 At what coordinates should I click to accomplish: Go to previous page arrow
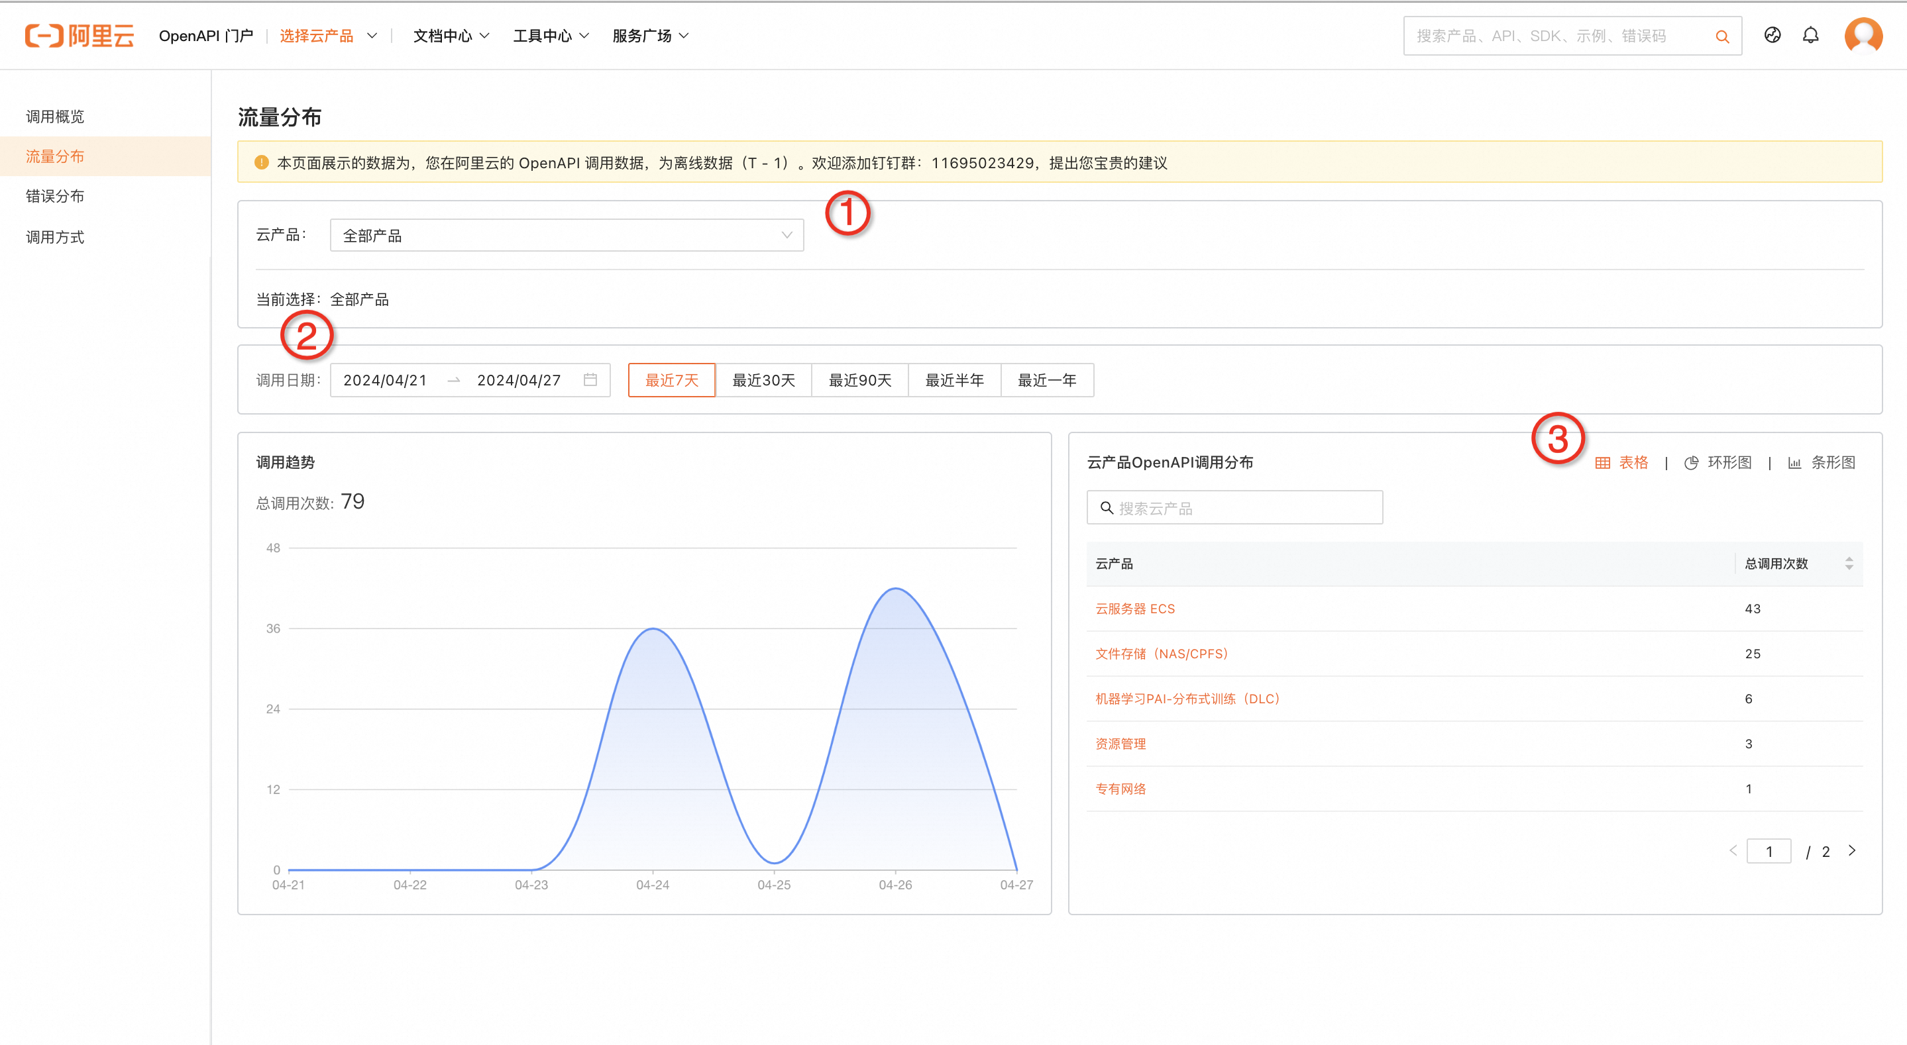(x=1733, y=850)
